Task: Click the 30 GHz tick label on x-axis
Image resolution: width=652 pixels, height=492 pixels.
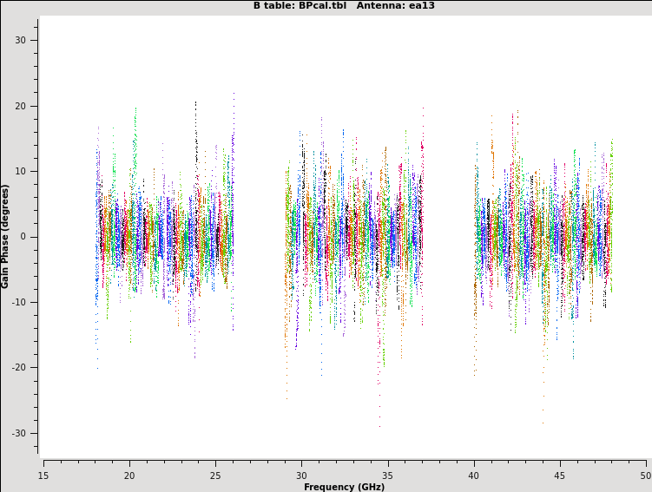Action: pos(301,475)
